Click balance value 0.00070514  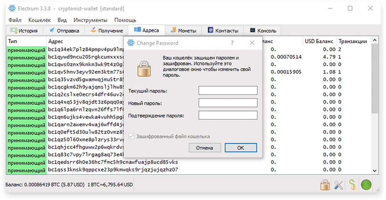[286, 57]
